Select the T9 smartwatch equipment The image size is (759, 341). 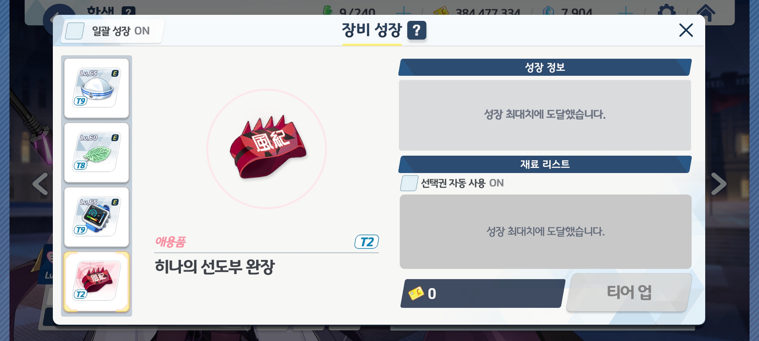click(96, 217)
